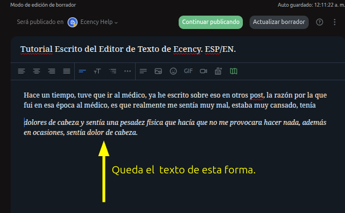Viewport: 345px width, 213px height.
Task: Click 'Modo de edición de borrador' label
Action: 43,5
